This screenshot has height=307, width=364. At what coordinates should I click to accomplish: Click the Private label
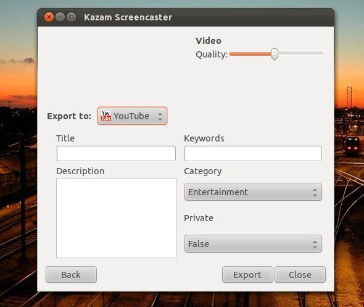point(199,218)
